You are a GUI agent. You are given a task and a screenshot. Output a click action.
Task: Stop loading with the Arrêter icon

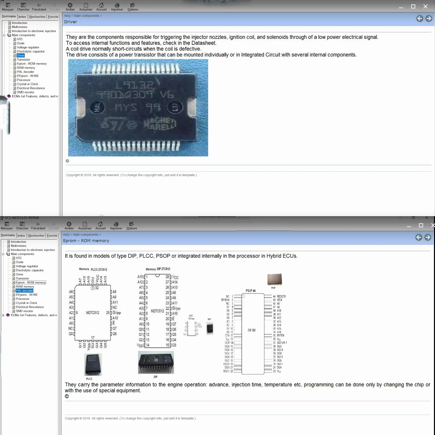(x=70, y=6)
